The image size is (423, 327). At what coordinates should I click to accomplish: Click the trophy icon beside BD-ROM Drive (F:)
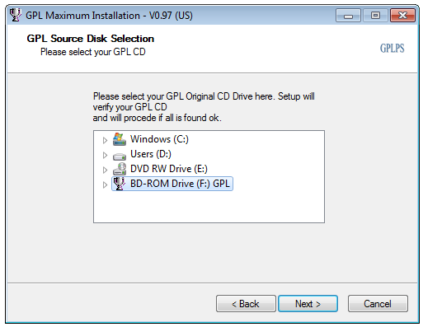point(120,184)
